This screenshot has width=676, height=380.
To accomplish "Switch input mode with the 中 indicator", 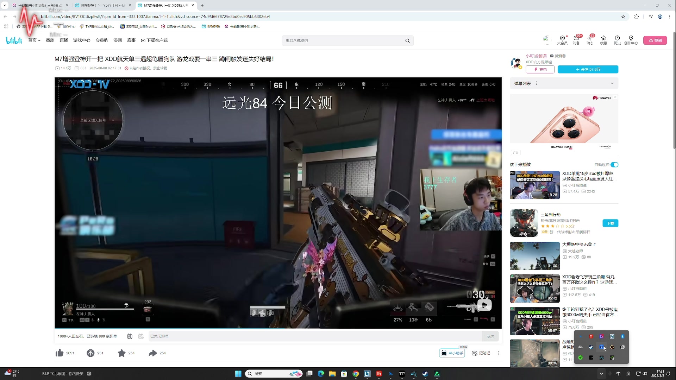I will 619,374.
